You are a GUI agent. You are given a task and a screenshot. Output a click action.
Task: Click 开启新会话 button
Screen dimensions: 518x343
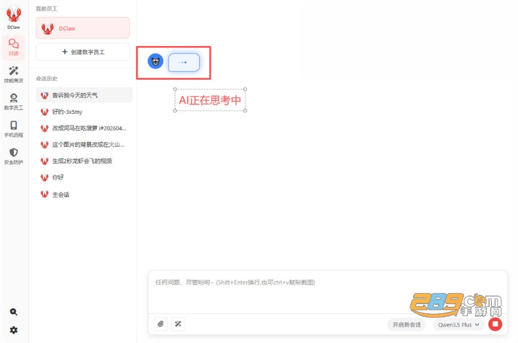point(406,325)
